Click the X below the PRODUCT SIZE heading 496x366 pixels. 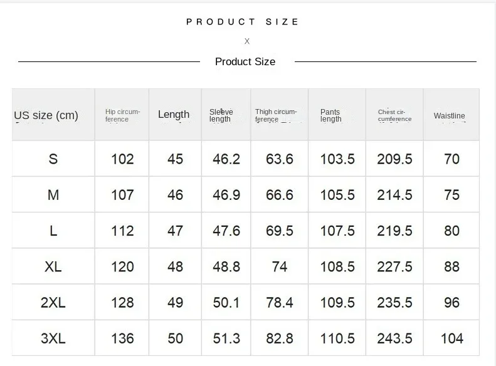tap(247, 41)
